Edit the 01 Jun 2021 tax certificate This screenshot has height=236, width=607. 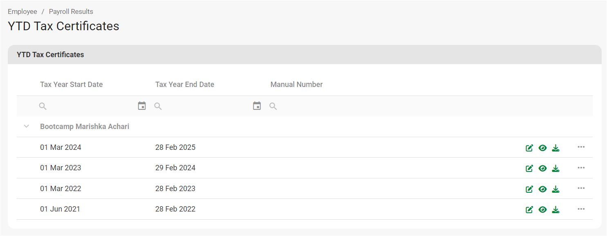click(529, 209)
